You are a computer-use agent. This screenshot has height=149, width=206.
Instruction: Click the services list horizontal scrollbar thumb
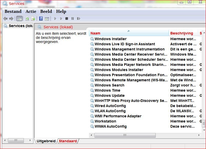click(x=125, y=135)
